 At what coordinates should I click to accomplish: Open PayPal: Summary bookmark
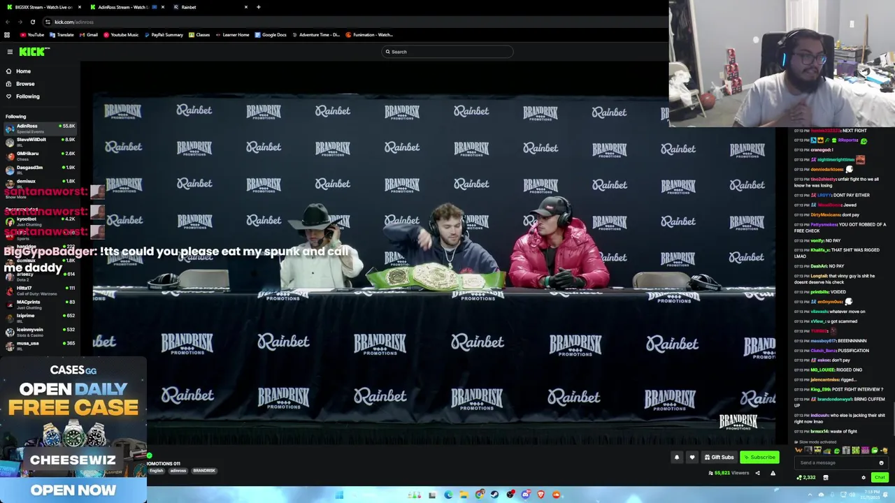coord(163,35)
